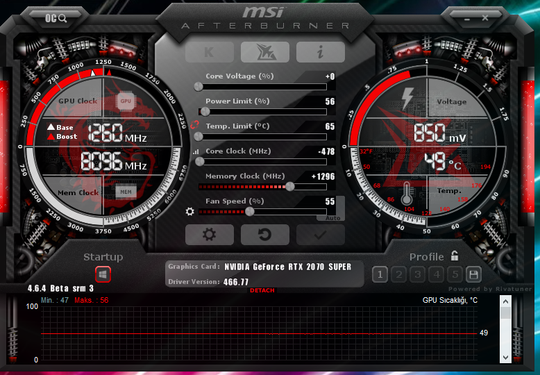Click the monitor scrollbar down arrow
The image size is (540, 375).
click(x=505, y=358)
